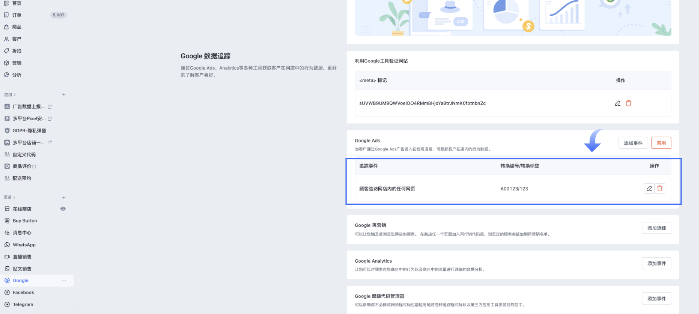Image resolution: width=699 pixels, height=314 pixels.
Task: Open the 在线商店 online store channel
Action: click(x=22, y=209)
